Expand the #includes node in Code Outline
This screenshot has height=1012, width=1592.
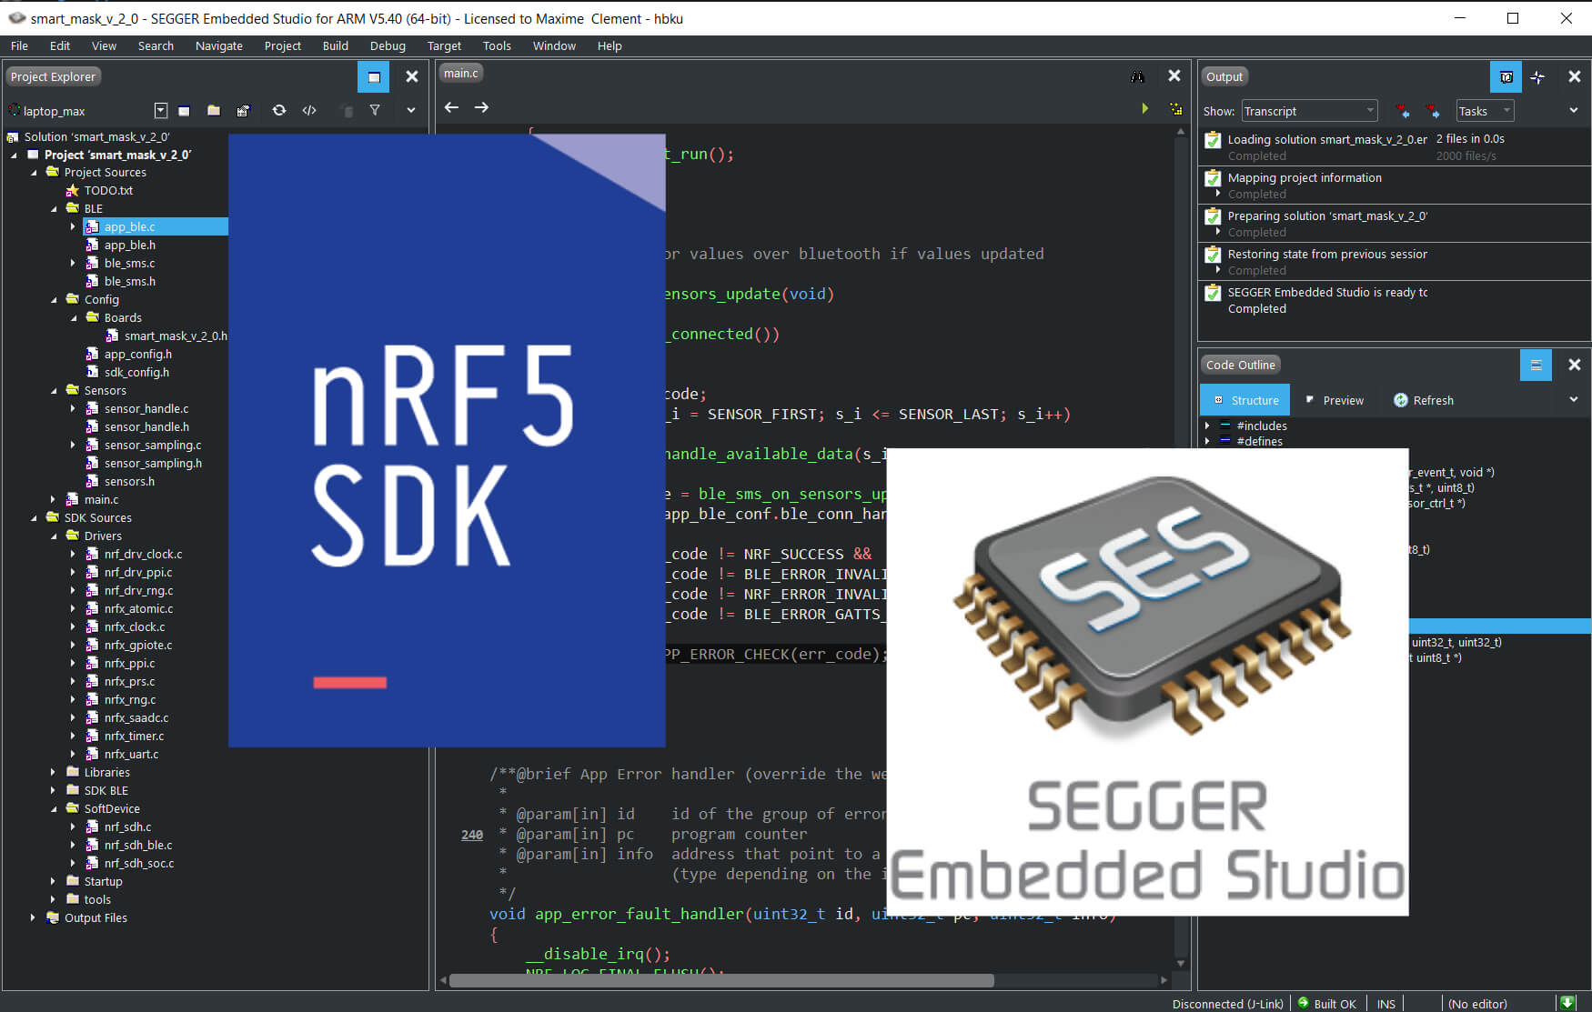[1207, 426]
